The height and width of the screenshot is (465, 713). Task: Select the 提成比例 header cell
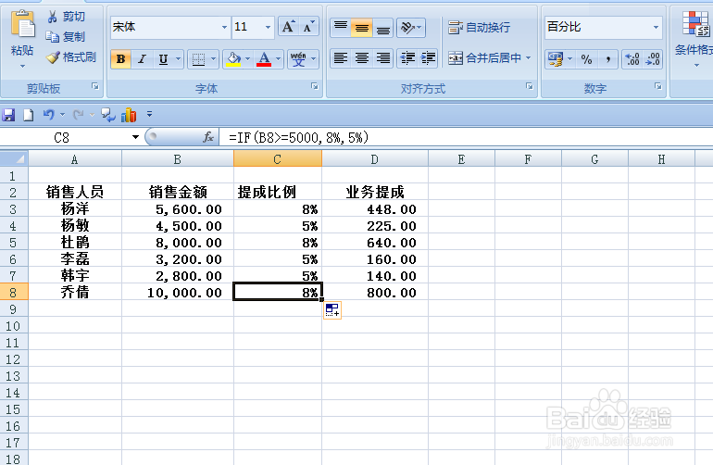(x=278, y=192)
